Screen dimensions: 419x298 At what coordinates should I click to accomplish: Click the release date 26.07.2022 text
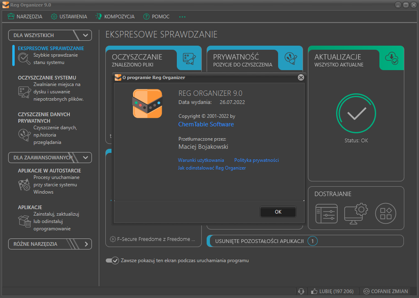tap(232, 102)
